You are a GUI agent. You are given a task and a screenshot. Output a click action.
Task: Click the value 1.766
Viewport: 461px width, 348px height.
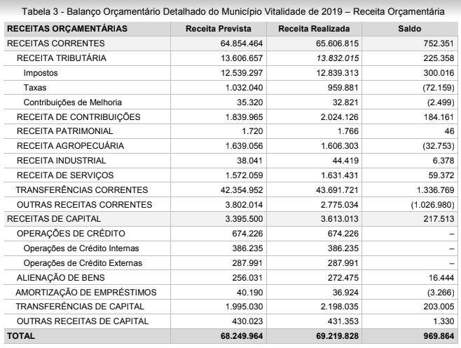tap(348, 131)
